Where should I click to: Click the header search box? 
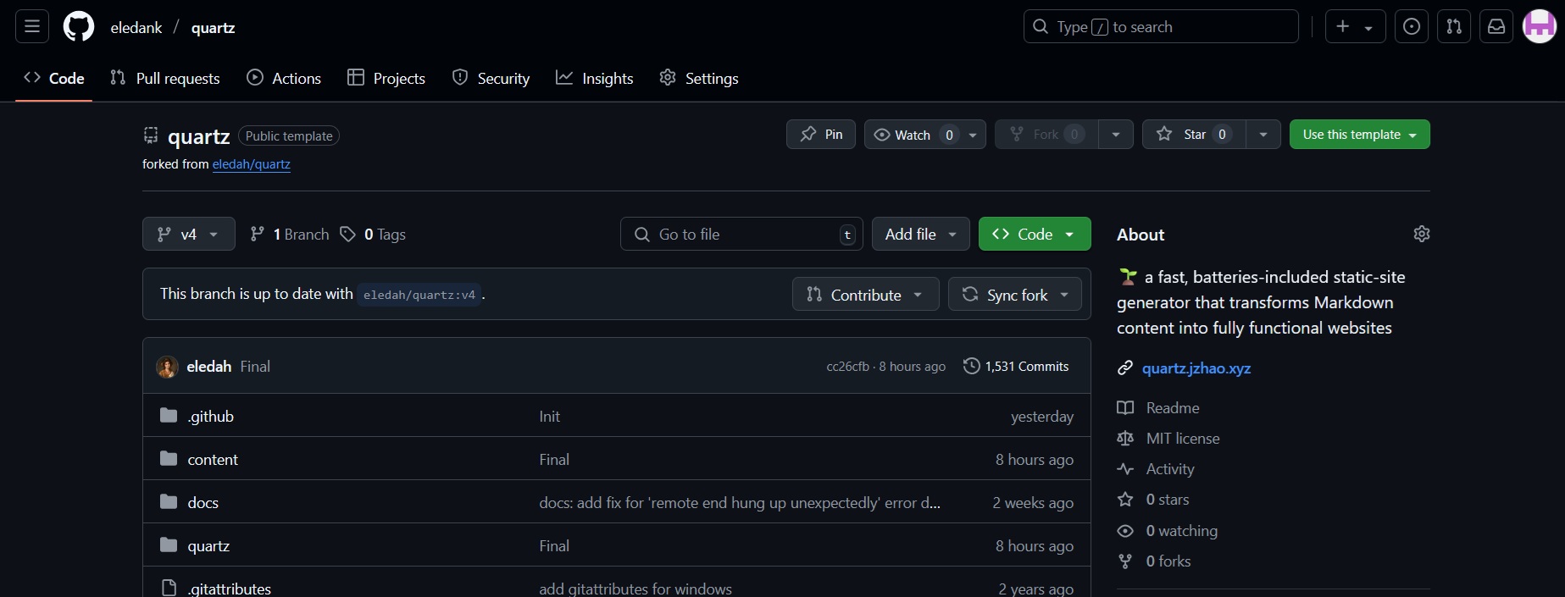click(1161, 27)
